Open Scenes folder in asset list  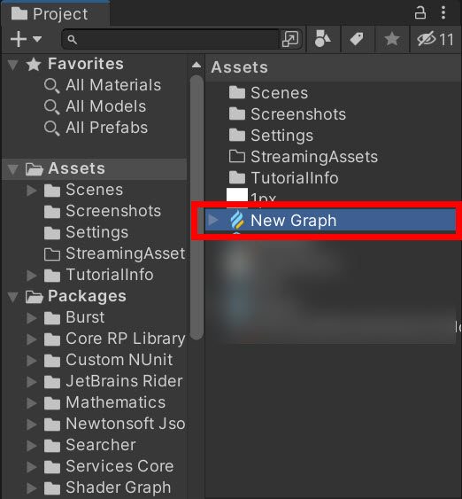click(279, 93)
